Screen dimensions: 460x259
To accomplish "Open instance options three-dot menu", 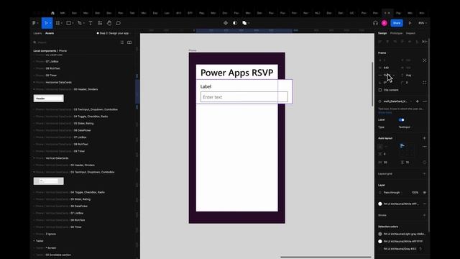I will pyautogui.click(x=425, y=101).
